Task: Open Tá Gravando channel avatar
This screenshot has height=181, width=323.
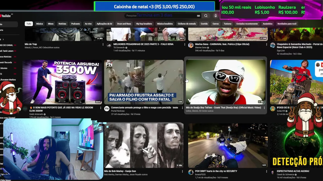Action: click(x=109, y=45)
